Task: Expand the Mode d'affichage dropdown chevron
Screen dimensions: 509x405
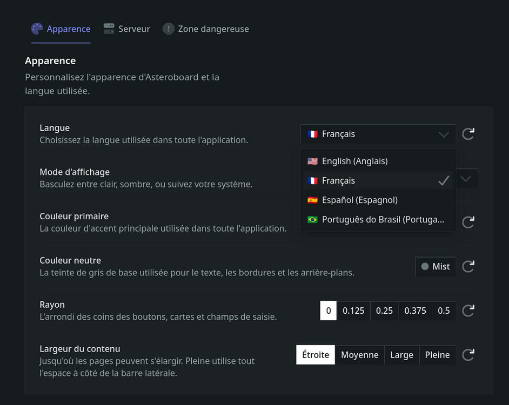Action: [466, 179]
